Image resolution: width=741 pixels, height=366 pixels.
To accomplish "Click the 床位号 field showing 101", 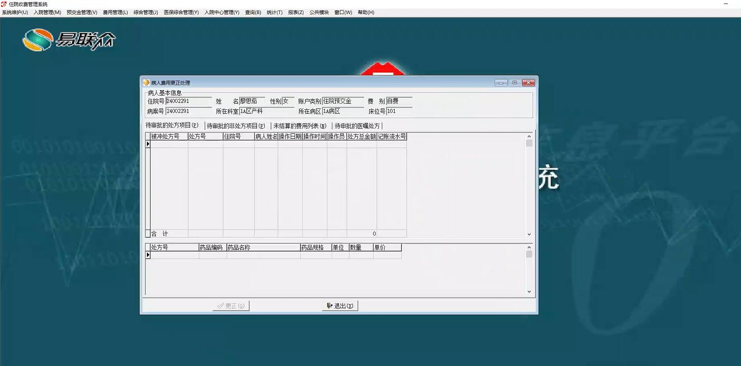I will click(x=399, y=111).
